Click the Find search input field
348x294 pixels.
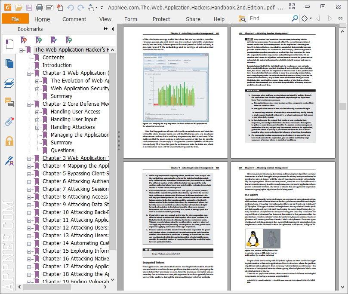[269, 18]
